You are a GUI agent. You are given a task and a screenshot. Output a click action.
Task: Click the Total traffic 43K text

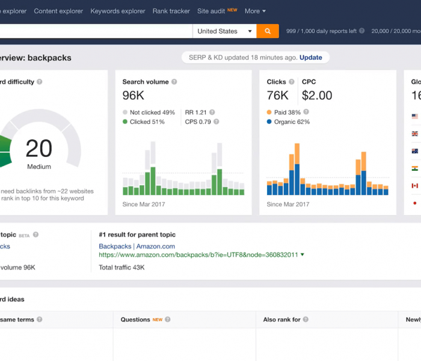point(121,268)
